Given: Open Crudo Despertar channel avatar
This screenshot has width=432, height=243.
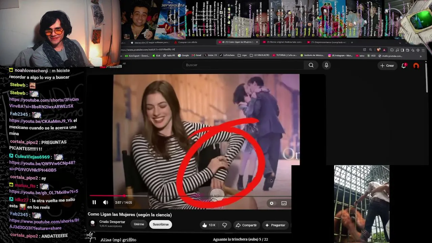Looking at the screenshot, I should coord(92,224).
